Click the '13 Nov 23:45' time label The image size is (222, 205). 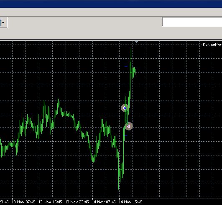[x=77, y=202]
